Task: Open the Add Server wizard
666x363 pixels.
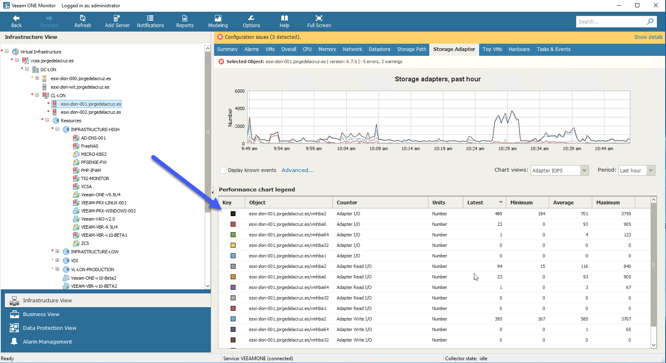Action: point(117,21)
